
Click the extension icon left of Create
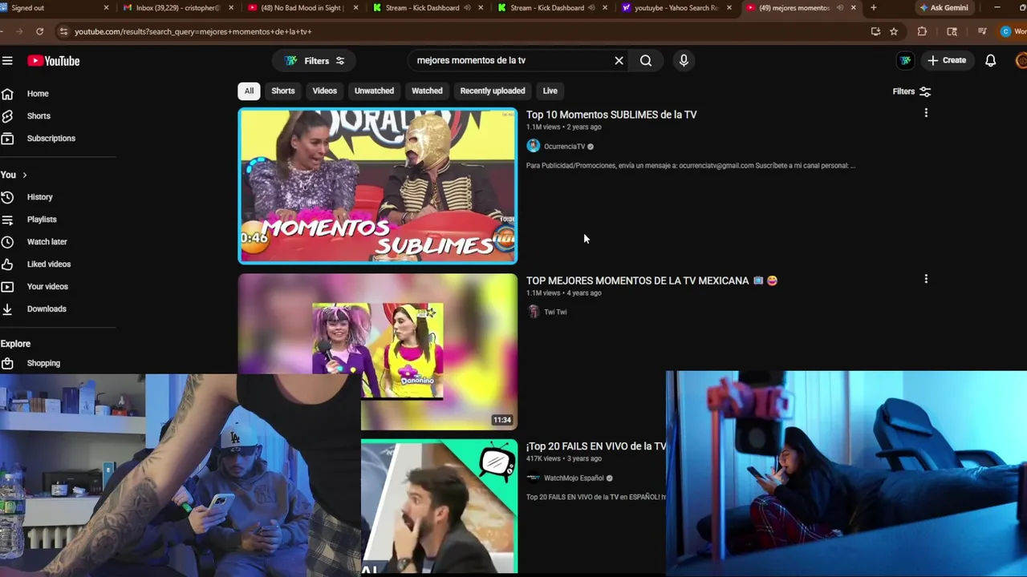tap(905, 60)
